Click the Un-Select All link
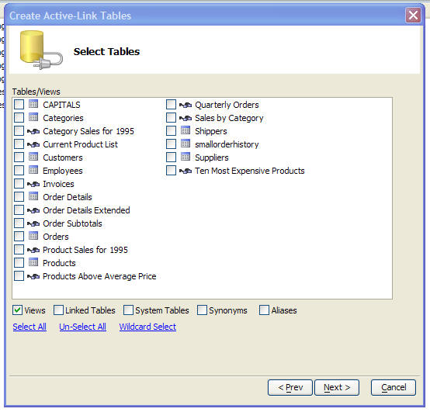430x412 pixels. click(x=82, y=327)
